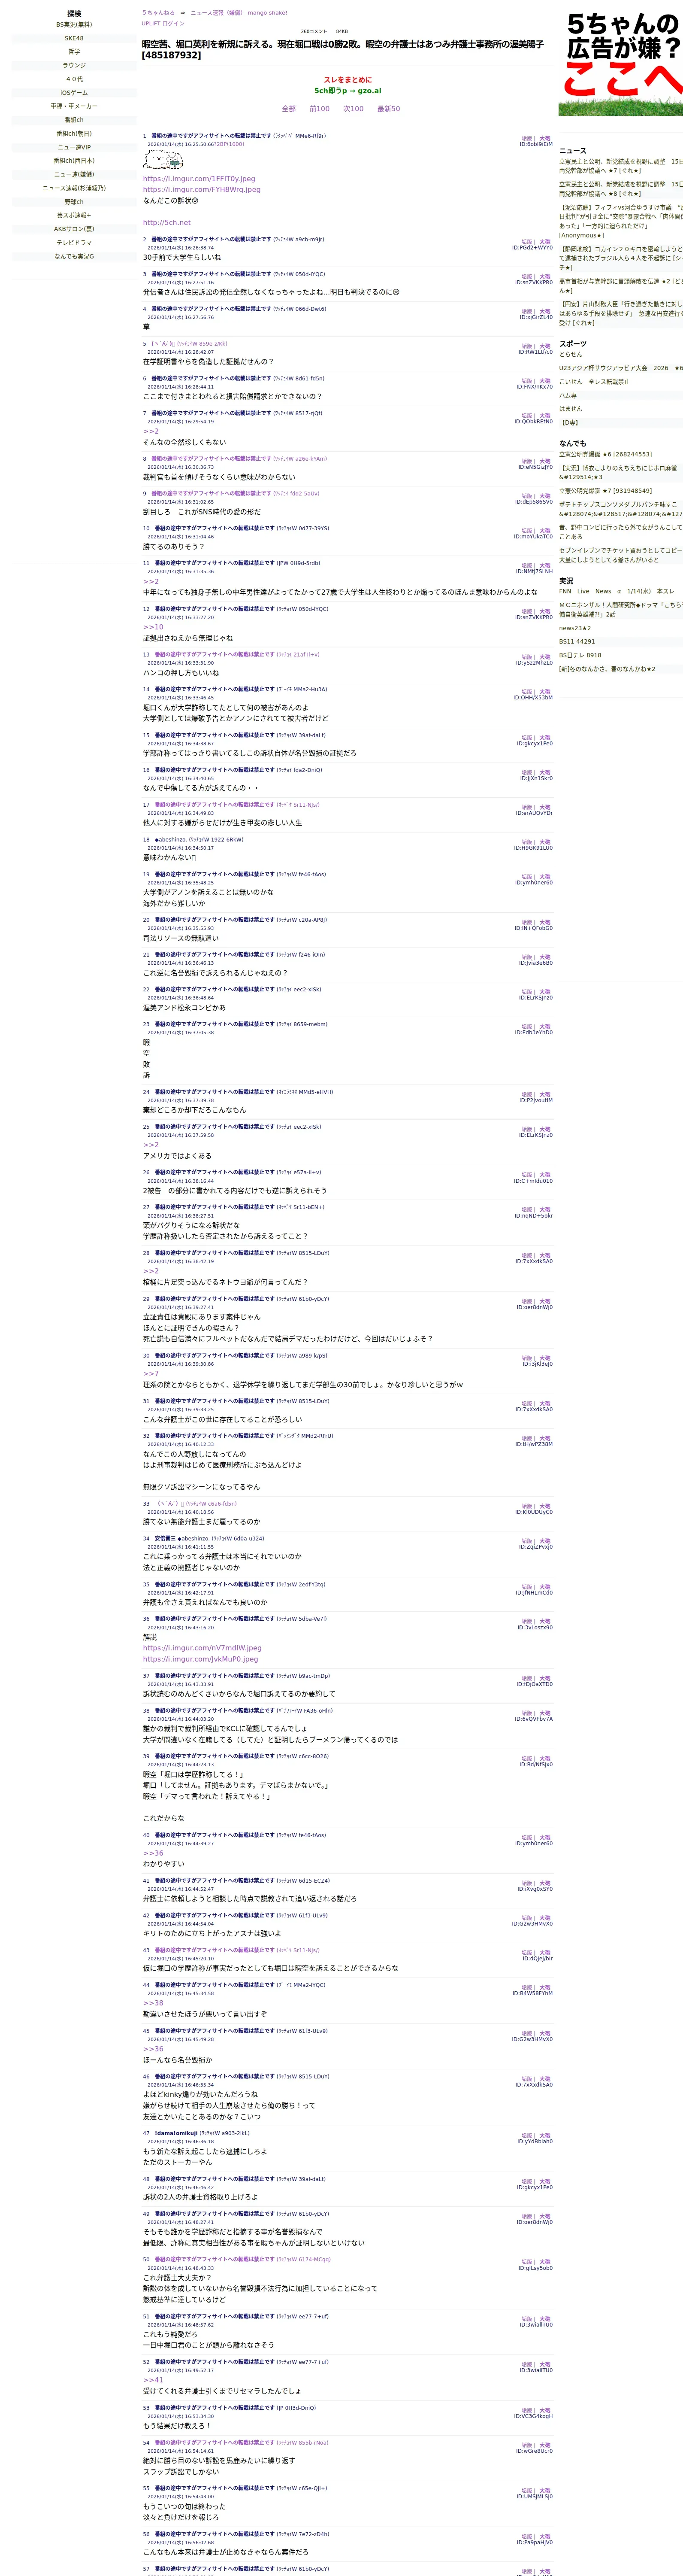Open 【静岡地検】コカイン２０キロ news thread
The image size is (683, 2576).
click(x=620, y=258)
